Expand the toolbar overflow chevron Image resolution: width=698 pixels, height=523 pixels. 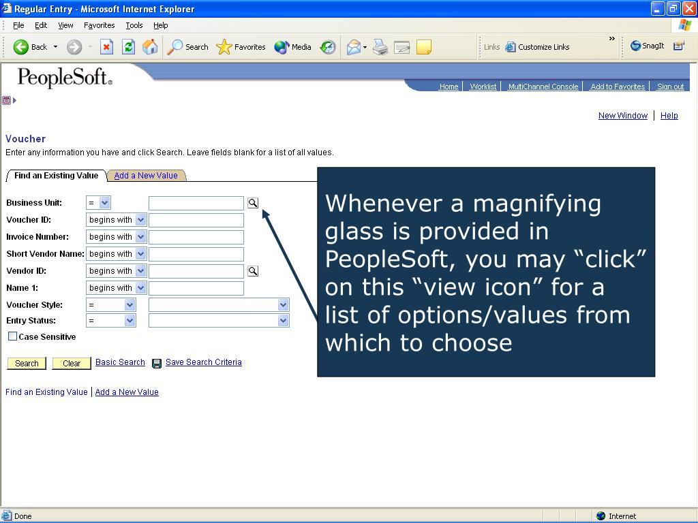pos(611,39)
